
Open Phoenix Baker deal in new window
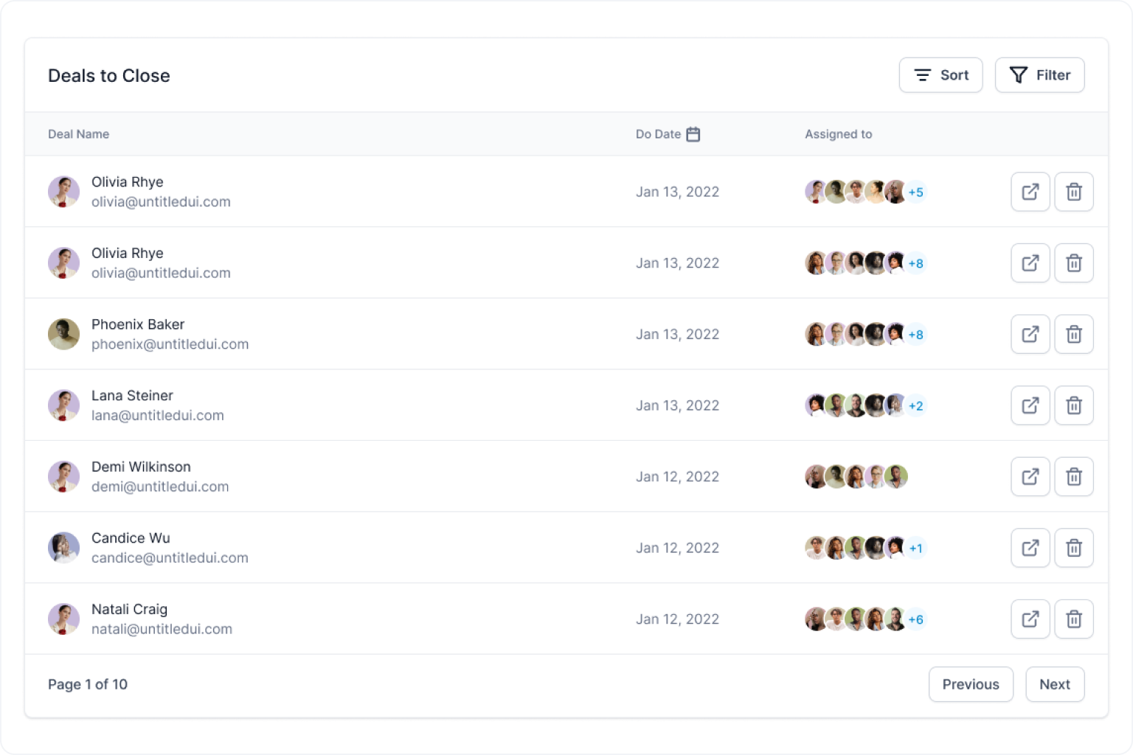[1030, 334]
